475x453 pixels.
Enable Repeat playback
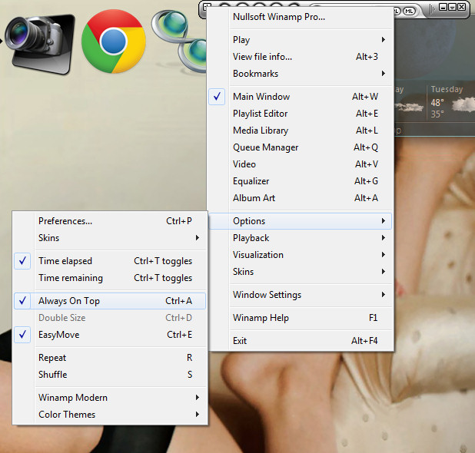[110, 358]
